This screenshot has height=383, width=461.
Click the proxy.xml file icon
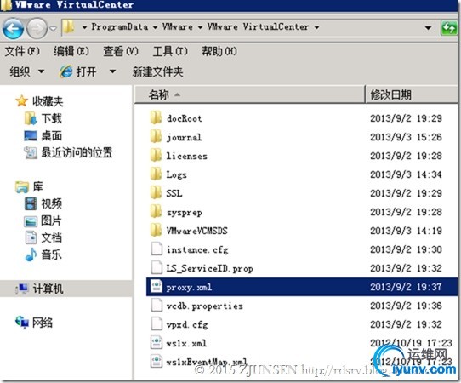(157, 287)
